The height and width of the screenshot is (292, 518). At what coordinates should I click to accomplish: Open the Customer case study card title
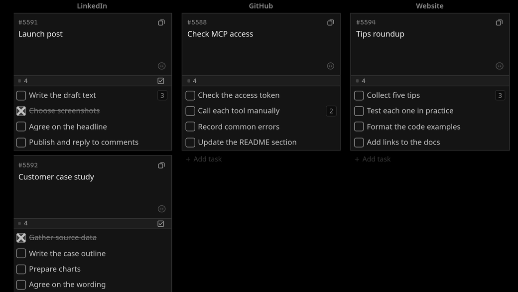(56, 177)
